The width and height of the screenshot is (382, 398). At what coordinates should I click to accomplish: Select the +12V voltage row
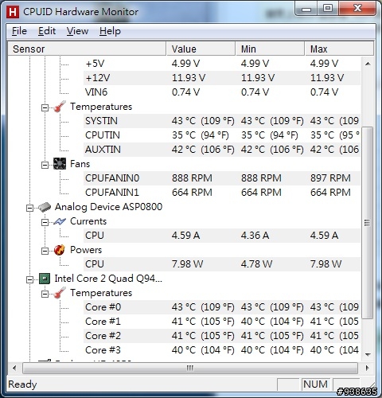(222, 78)
